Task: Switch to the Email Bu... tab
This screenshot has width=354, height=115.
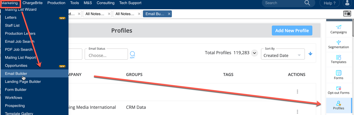Action: pos(155,14)
